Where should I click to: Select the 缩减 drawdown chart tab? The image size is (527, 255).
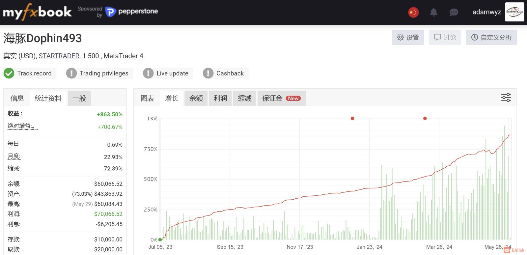tap(245, 98)
